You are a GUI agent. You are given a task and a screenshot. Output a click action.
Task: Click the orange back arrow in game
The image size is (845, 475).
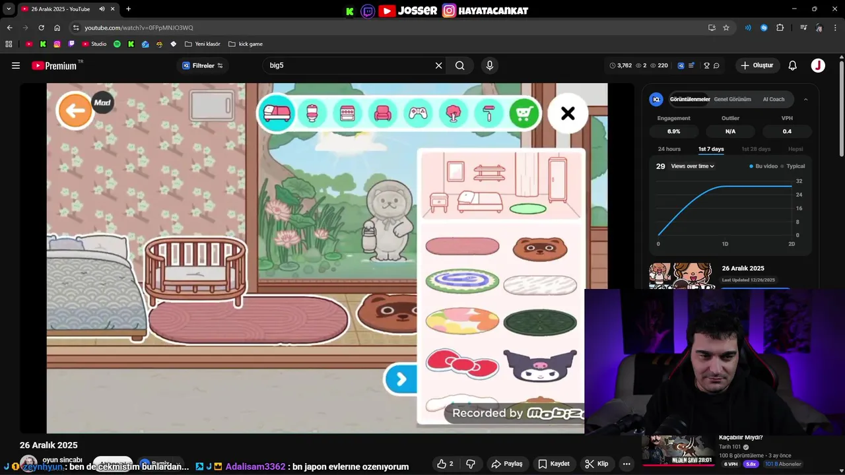pos(75,110)
